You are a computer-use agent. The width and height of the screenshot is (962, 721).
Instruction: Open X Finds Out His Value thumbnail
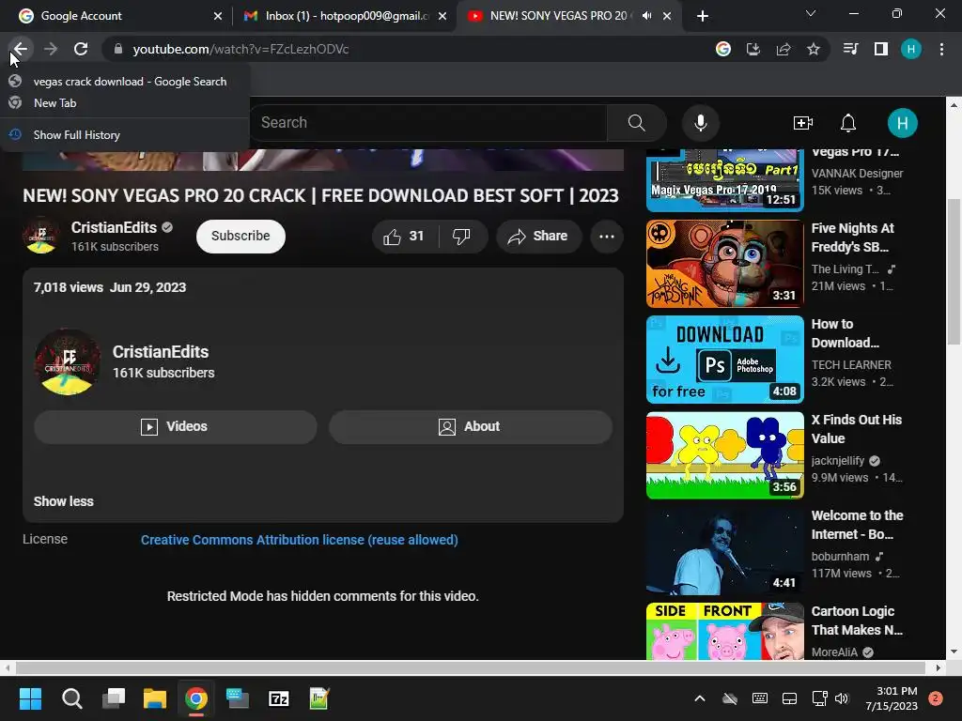point(724,455)
